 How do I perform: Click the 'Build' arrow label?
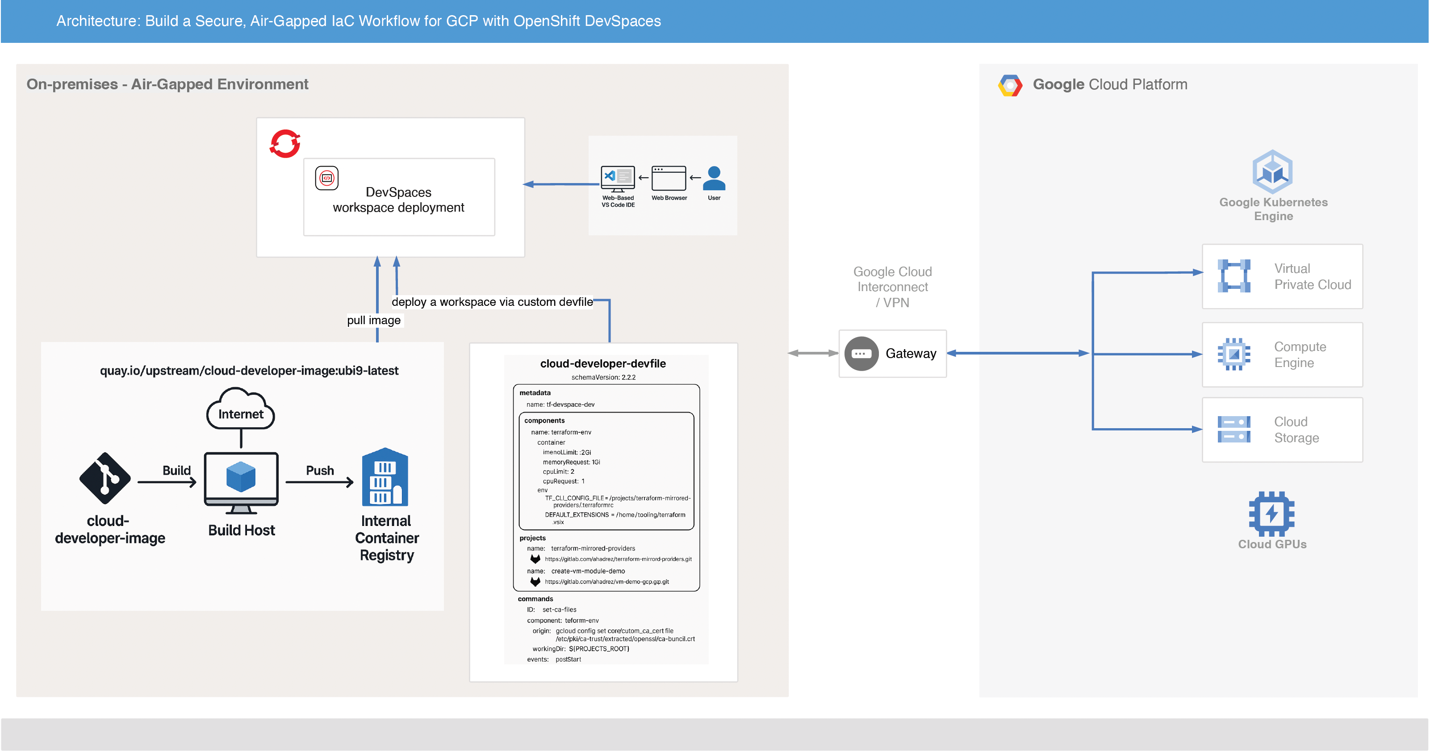click(x=176, y=470)
